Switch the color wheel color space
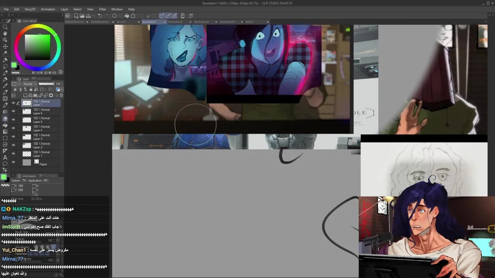This screenshot has height=278, width=495. (x=60, y=72)
